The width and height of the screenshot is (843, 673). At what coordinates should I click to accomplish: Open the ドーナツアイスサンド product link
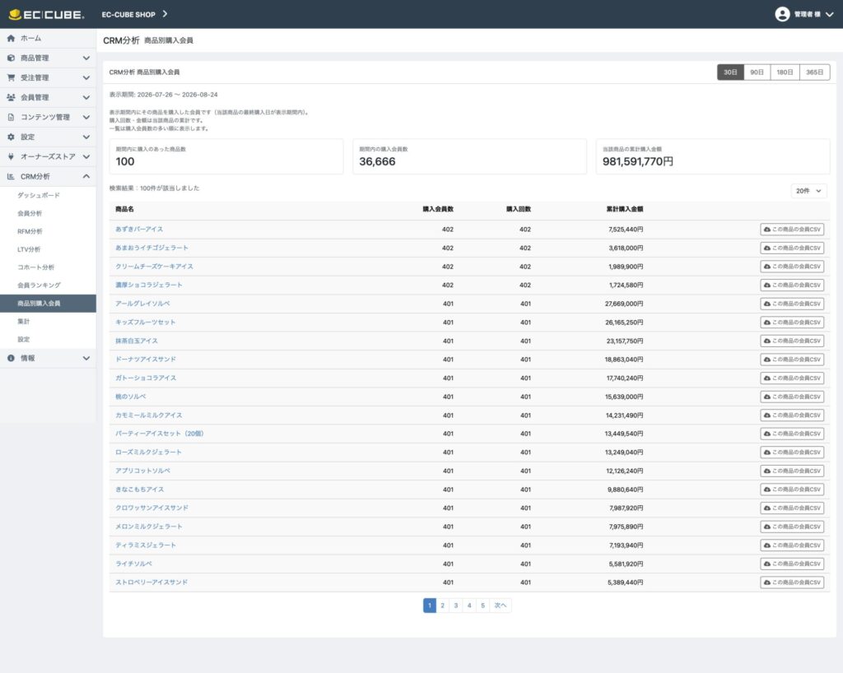pos(145,360)
